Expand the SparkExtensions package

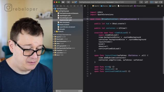54,41
